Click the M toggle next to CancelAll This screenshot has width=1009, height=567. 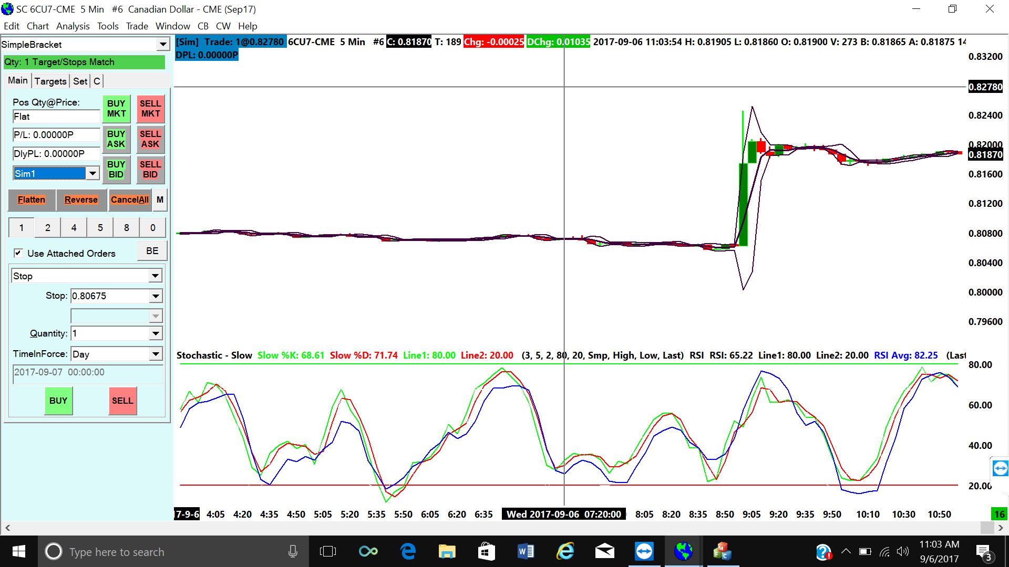160,199
